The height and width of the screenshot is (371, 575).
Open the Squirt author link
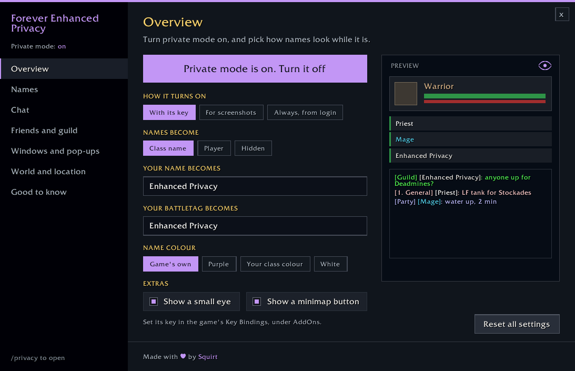pyautogui.click(x=208, y=357)
